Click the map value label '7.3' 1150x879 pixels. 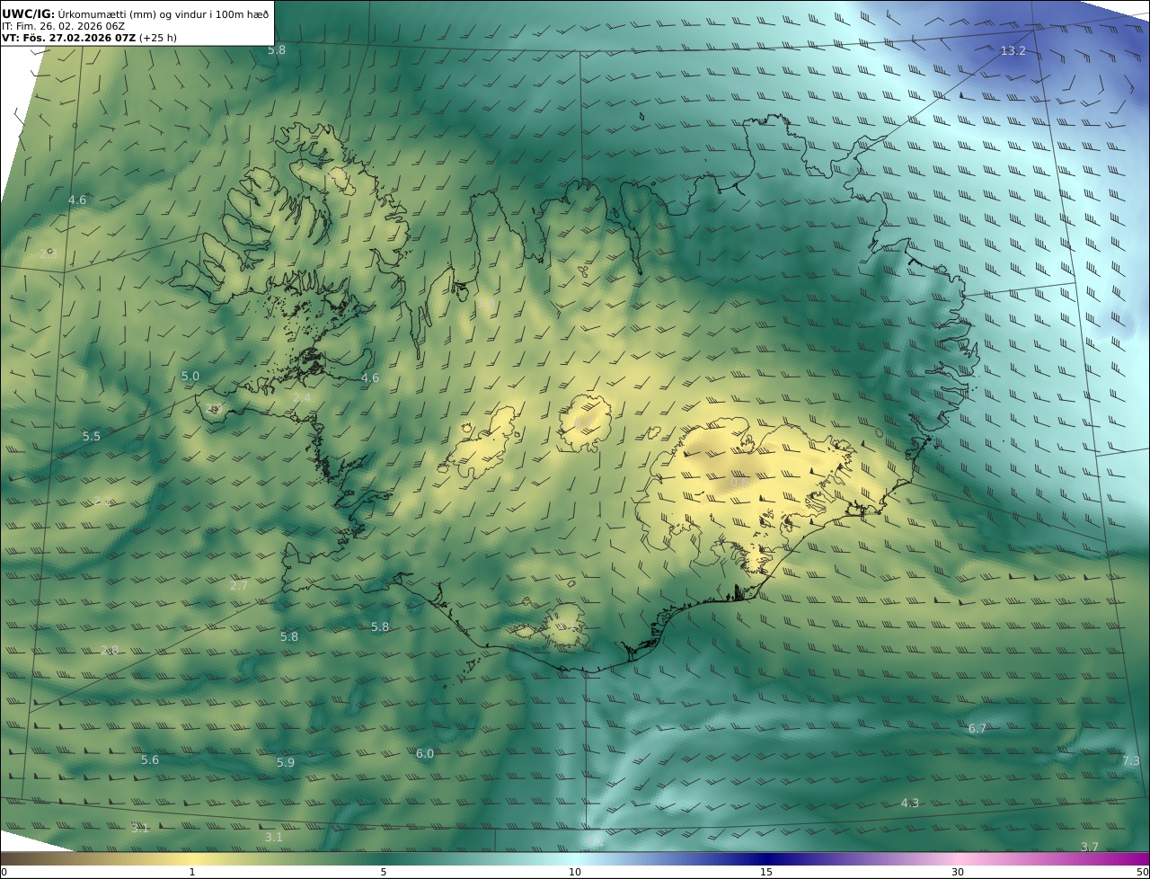click(x=1131, y=760)
